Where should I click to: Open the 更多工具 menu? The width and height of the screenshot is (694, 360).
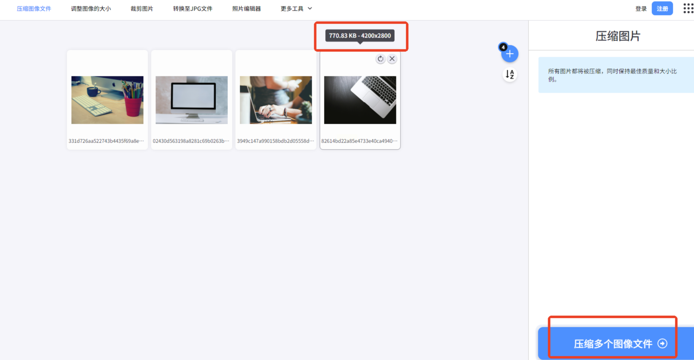point(292,9)
